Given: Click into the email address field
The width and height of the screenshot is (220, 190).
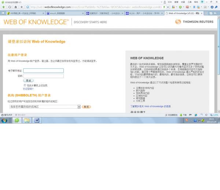Looking at the screenshot, I should [43, 70].
